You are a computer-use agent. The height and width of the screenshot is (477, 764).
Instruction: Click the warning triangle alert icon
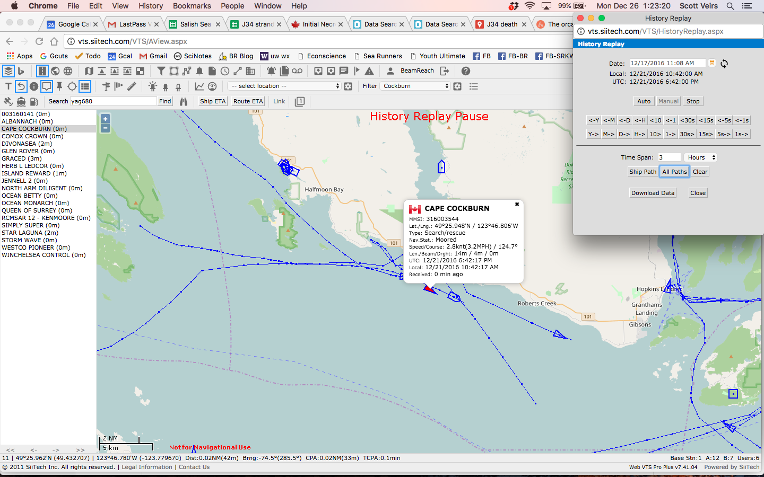369,71
